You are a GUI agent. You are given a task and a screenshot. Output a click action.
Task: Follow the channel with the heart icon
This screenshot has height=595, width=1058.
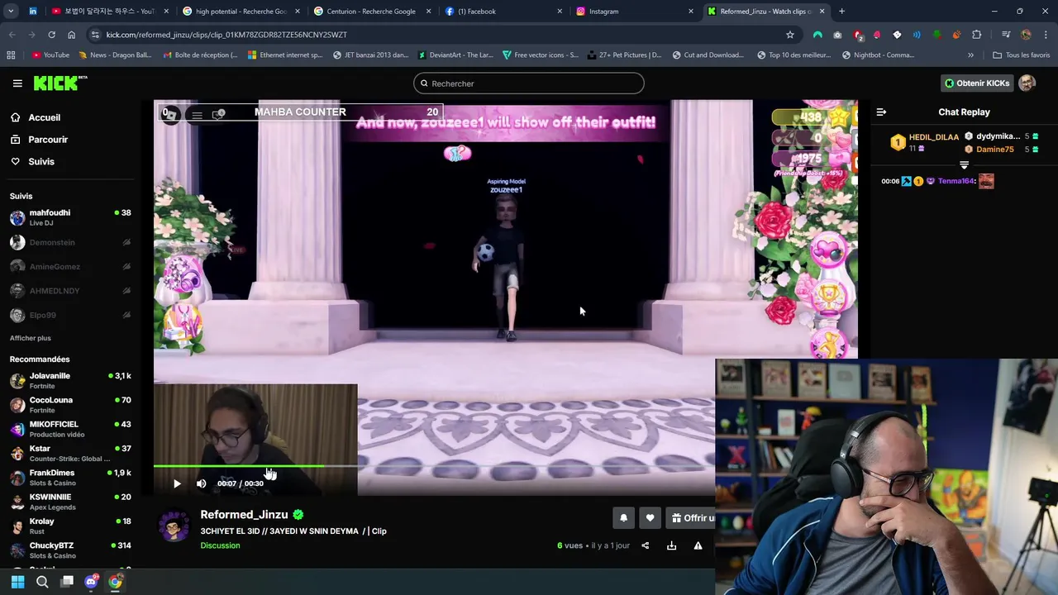[650, 518]
